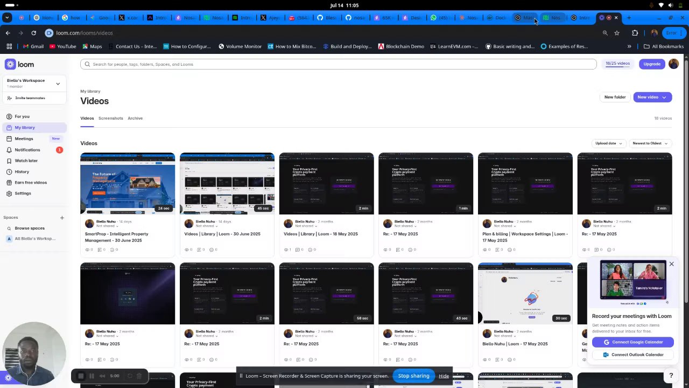Open the Videos Library 30 June thumbnail
The width and height of the screenshot is (689, 388).
click(x=227, y=183)
